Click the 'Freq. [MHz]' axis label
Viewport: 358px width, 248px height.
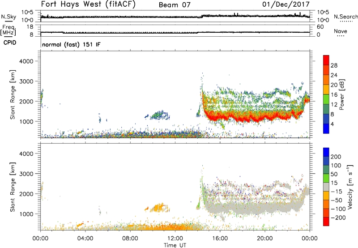[8, 30]
